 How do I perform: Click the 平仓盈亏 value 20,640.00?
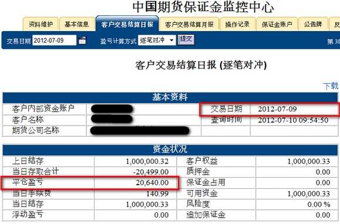tap(152, 183)
